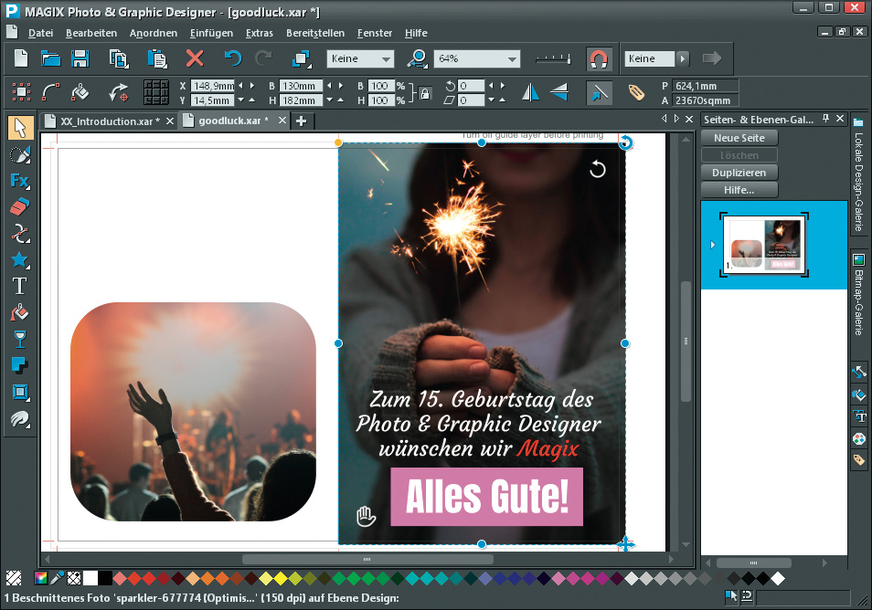Pick the white color swatch in the palette

(90, 578)
